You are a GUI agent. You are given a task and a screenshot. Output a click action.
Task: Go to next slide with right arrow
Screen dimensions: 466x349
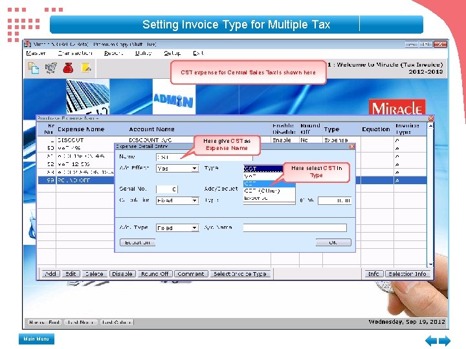tap(444, 341)
